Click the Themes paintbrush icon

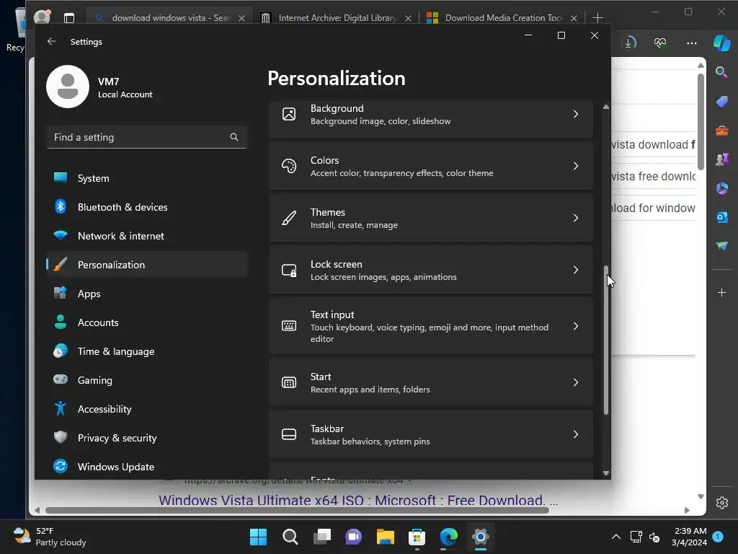289,218
